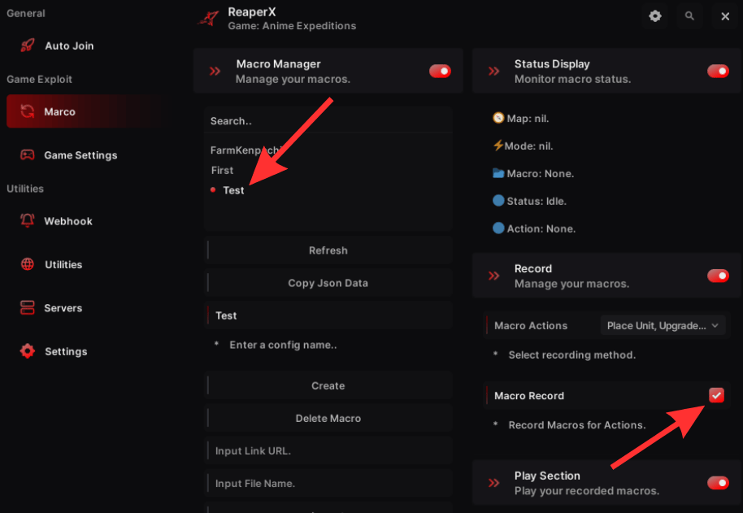Toggle the Record section switch

[718, 276]
